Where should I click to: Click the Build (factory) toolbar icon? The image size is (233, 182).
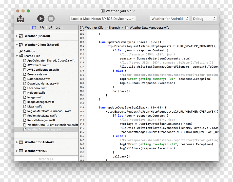(x=20, y=19)
